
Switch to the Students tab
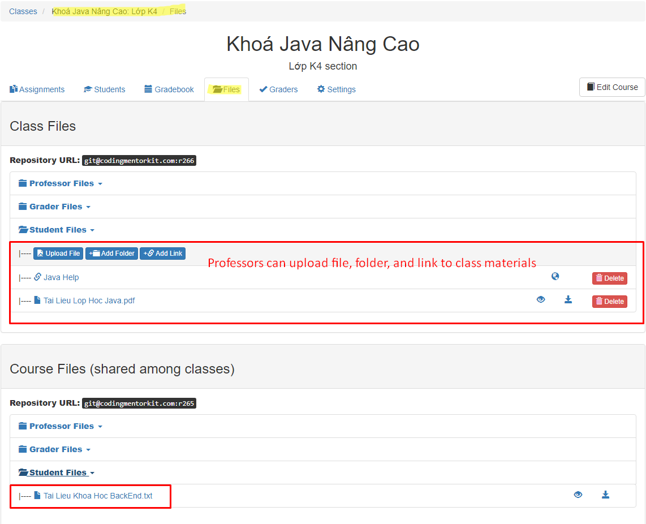[x=104, y=89]
